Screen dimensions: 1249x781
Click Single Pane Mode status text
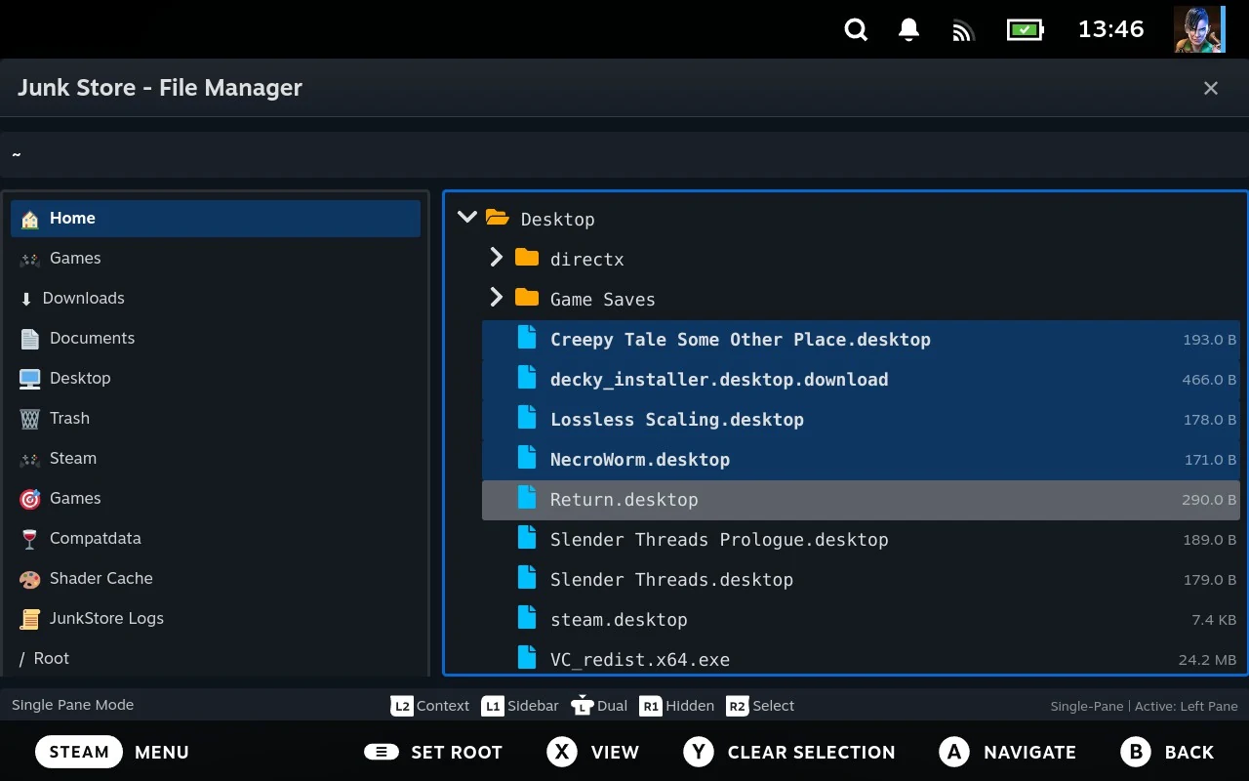click(73, 705)
